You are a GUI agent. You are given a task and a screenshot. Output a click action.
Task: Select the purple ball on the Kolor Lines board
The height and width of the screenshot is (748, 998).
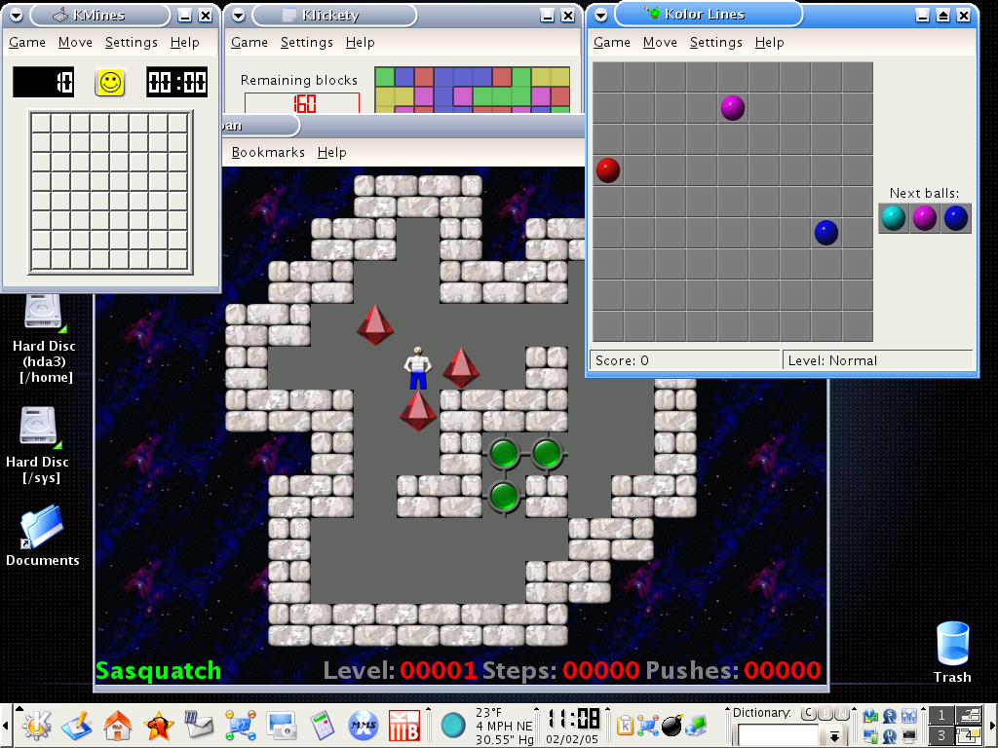coord(733,108)
